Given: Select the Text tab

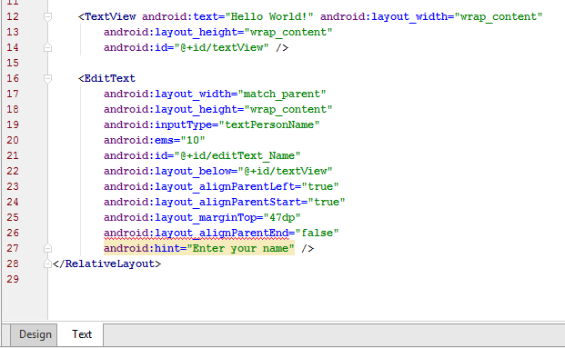Looking at the screenshot, I should tap(82, 334).
